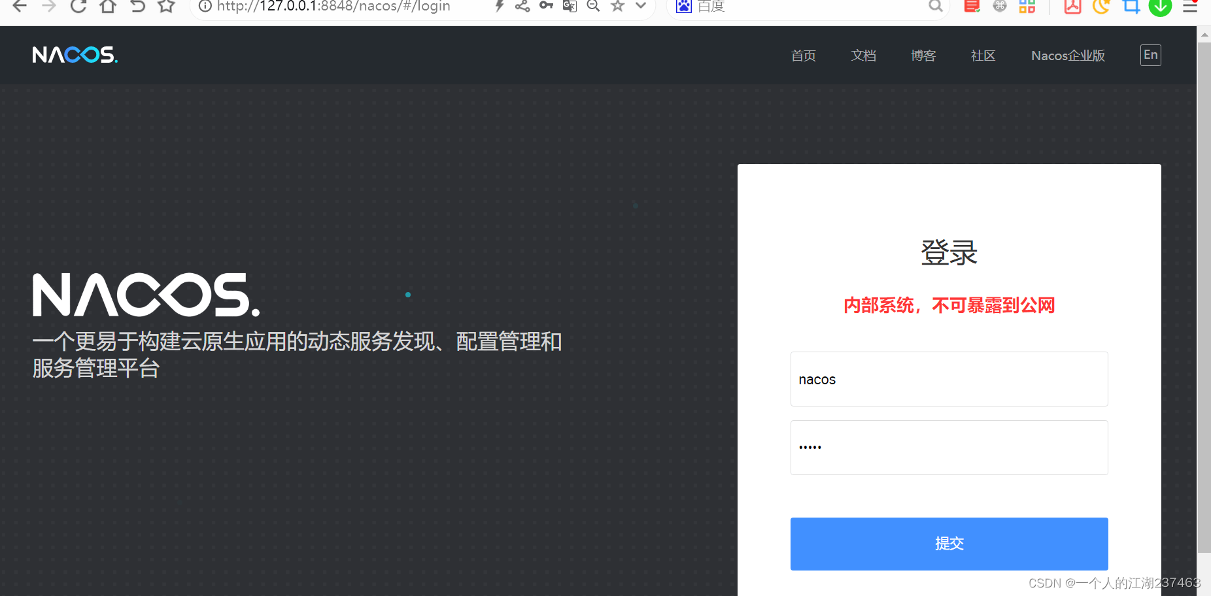This screenshot has height=596, width=1211.
Task: Click the gray round extension icon
Action: (1000, 6)
